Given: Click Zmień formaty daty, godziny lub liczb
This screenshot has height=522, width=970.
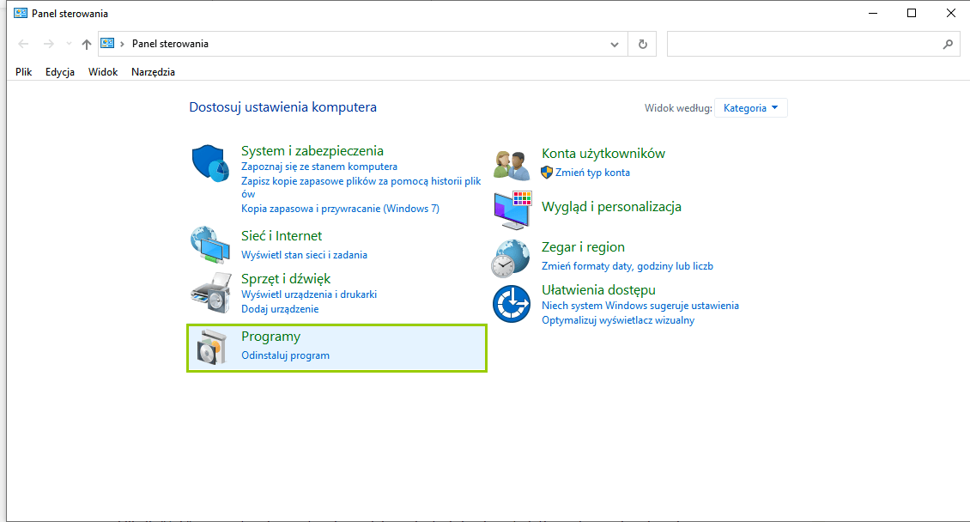Looking at the screenshot, I should [x=627, y=266].
